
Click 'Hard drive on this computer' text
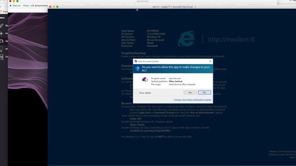(x=182, y=84)
